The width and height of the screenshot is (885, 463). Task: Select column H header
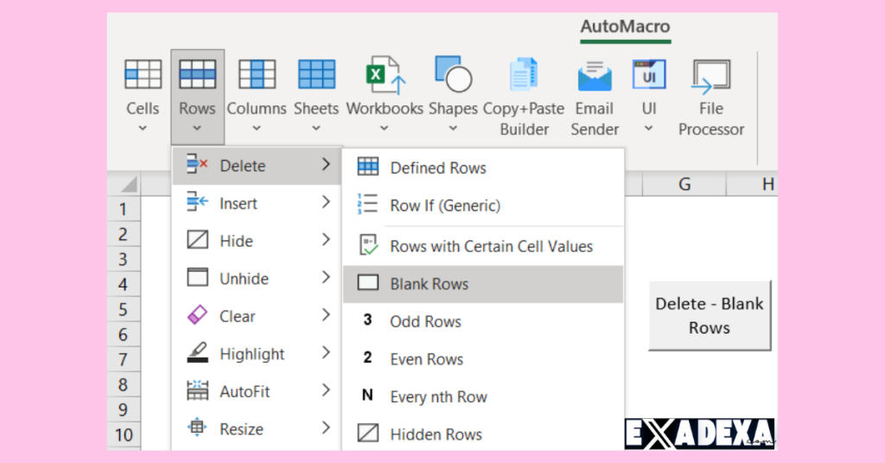click(753, 184)
